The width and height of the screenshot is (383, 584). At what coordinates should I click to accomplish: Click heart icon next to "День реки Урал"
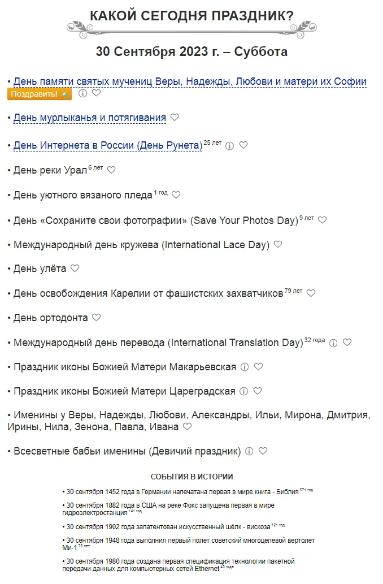pyautogui.click(x=111, y=170)
